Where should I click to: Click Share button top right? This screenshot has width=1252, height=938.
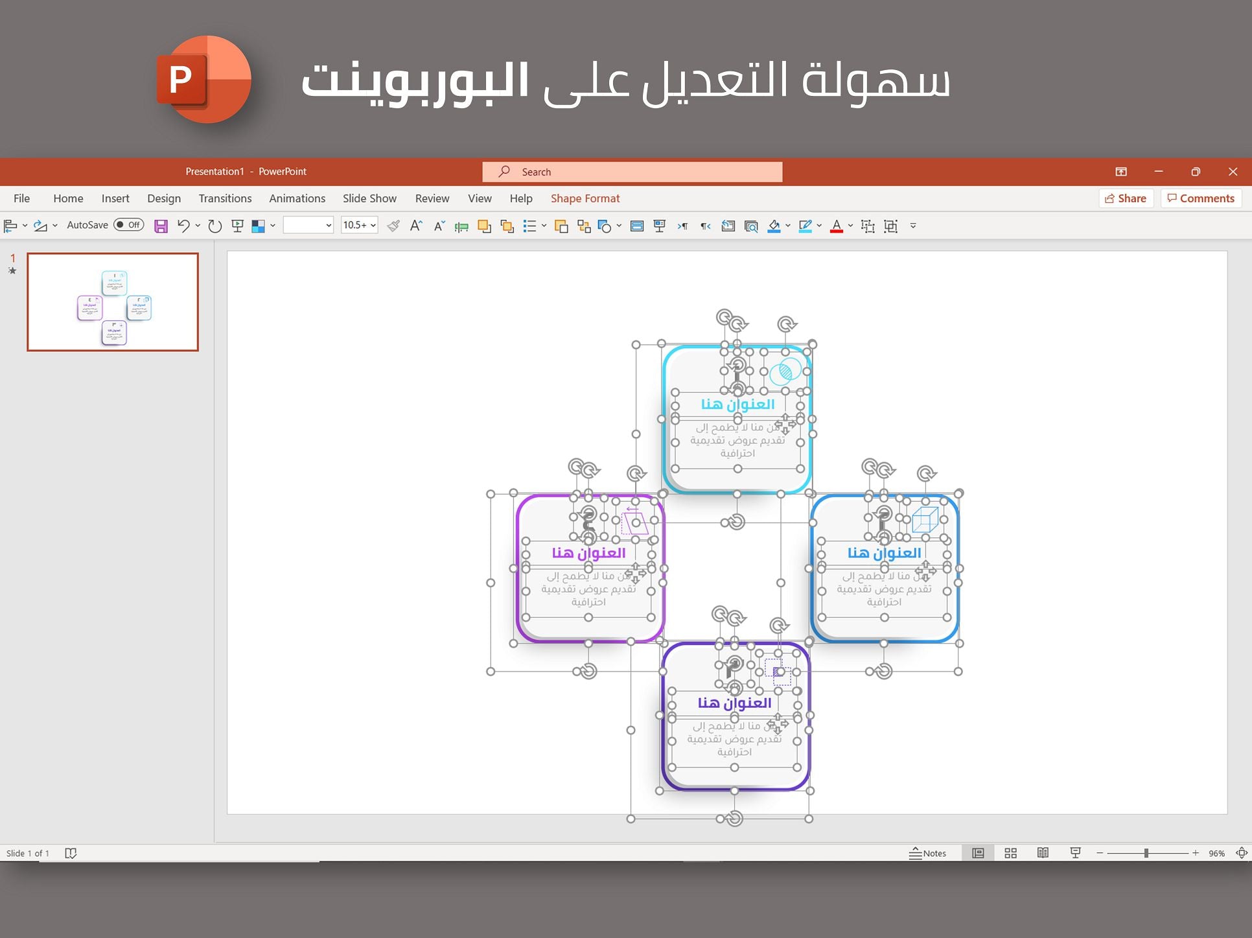[1126, 197]
